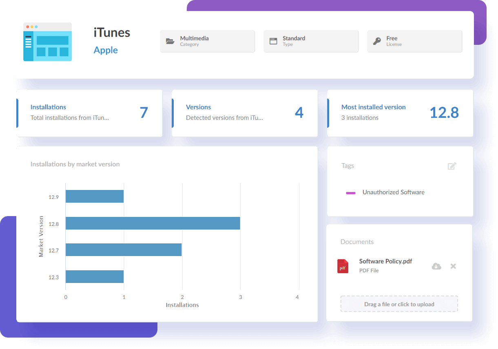Click the blue accent bar on Installations card
498x349 pixels.
[x=17, y=113]
